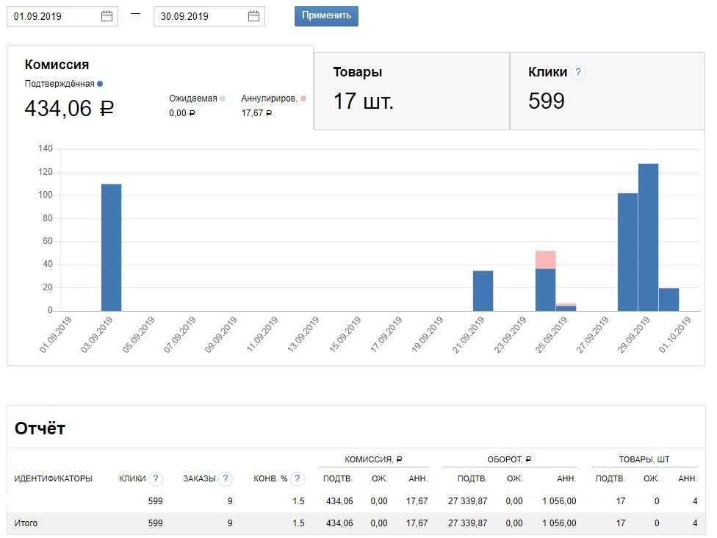Toggle Подтверждённая blue legend dot

pyautogui.click(x=100, y=84)
